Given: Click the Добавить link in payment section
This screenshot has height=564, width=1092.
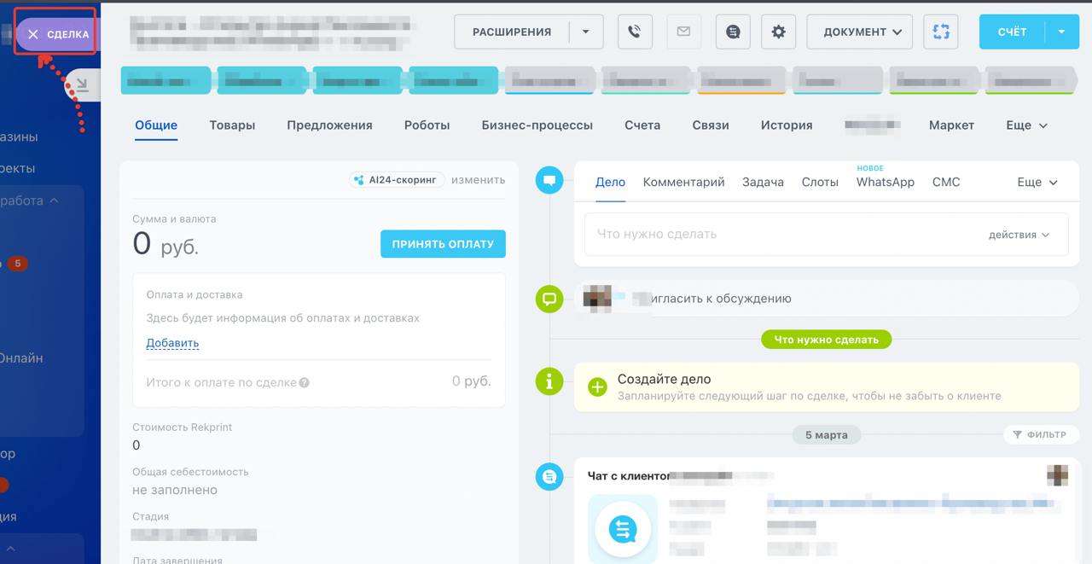Looking at the screenshot, I should (172, 343).
